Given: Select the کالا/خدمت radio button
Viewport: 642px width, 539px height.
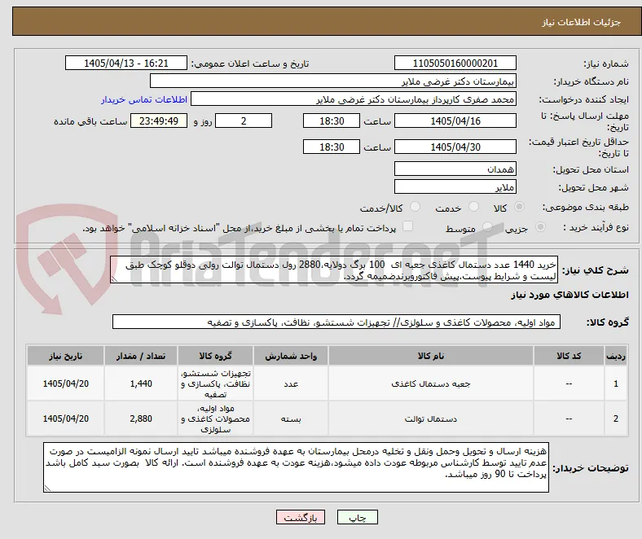Looking at the screenshot, I should (x=415, y=207).
